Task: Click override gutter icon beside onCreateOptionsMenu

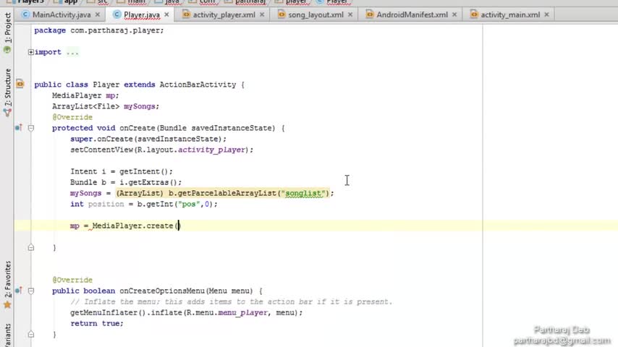Action: [19, 291]
